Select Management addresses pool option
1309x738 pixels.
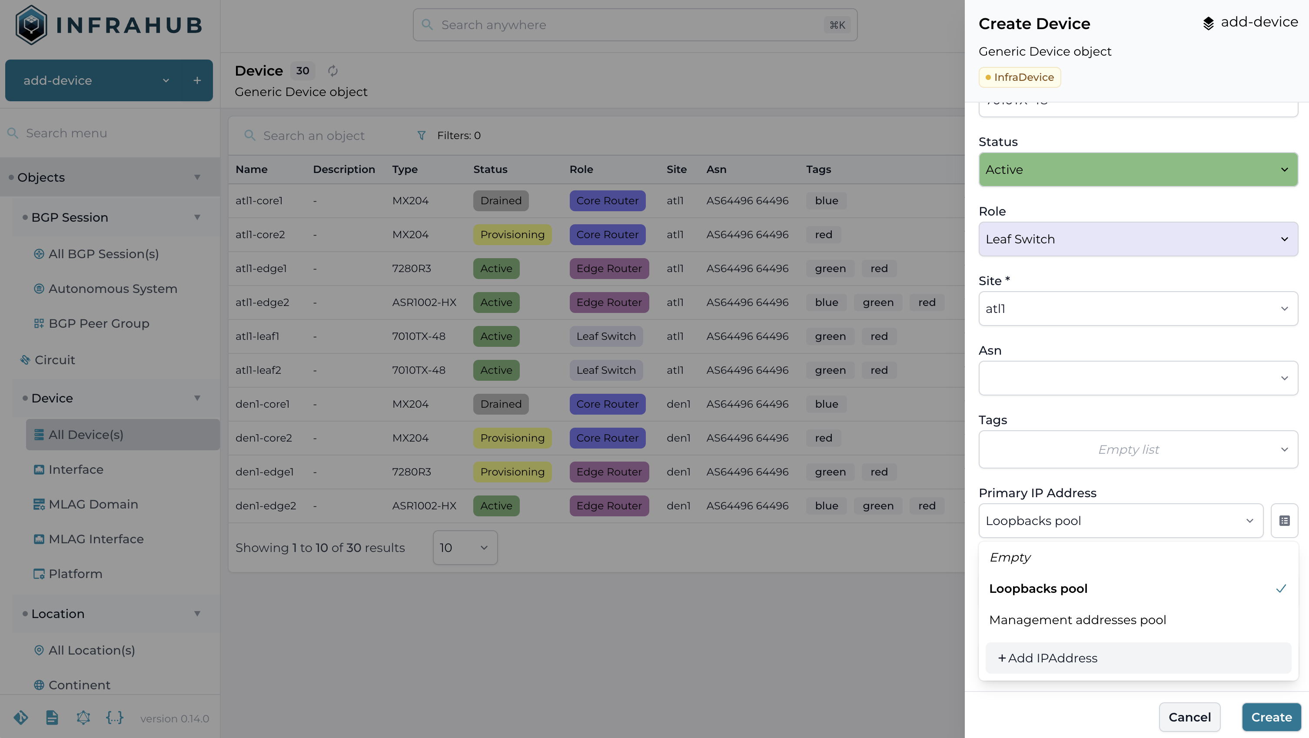click(x=1138, y=620)
